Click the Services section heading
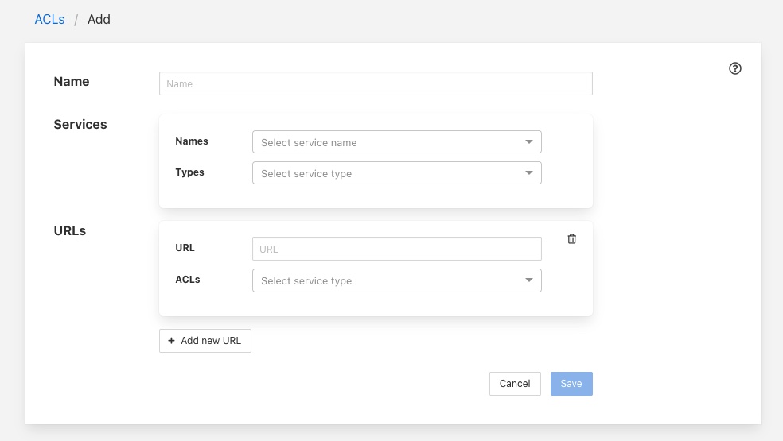 coord(80,125)
